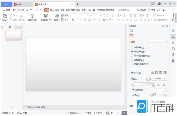Screen dimensions: 177x116
Task: Open the fill preset dropdown beside 填充
Action: (x=158, y=42)
